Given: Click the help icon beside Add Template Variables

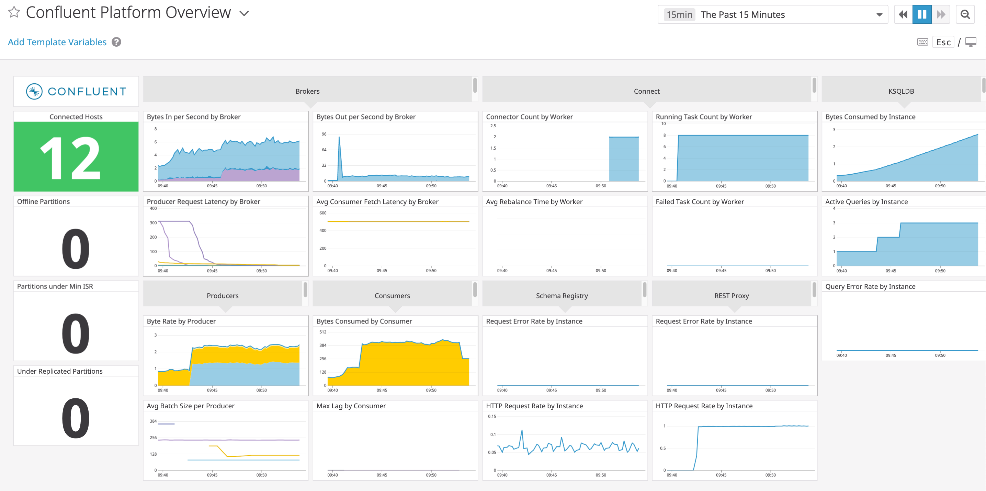Looking at the screenshot, I should [116, 42].
